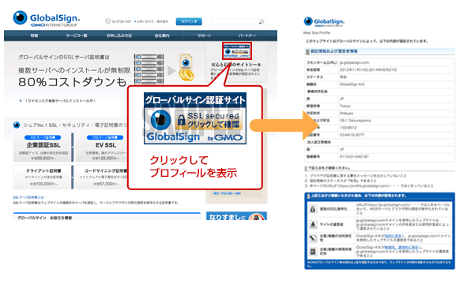
Task: Click first blue hyperlink in legal existence row
Action: pos(393,236)
